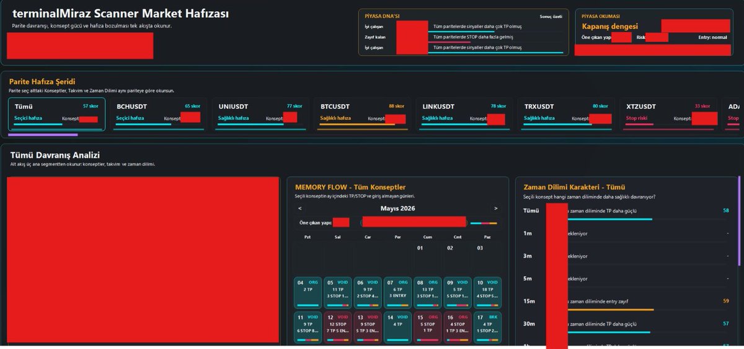The height and width of the screenshot is (349, 744).
Task: Select the Tümü card in Parite Hafıza Şeridi
Action: click(57, 114)
